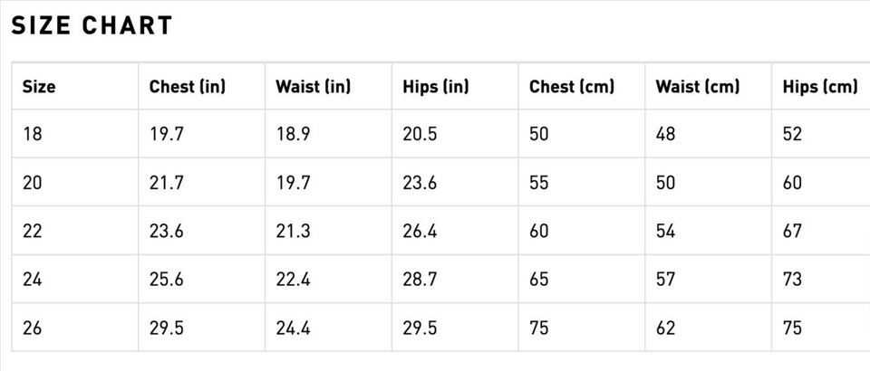Select the Chest (cm) column header
The width and height of the screenshot is (870, 371).
point(571,87)
